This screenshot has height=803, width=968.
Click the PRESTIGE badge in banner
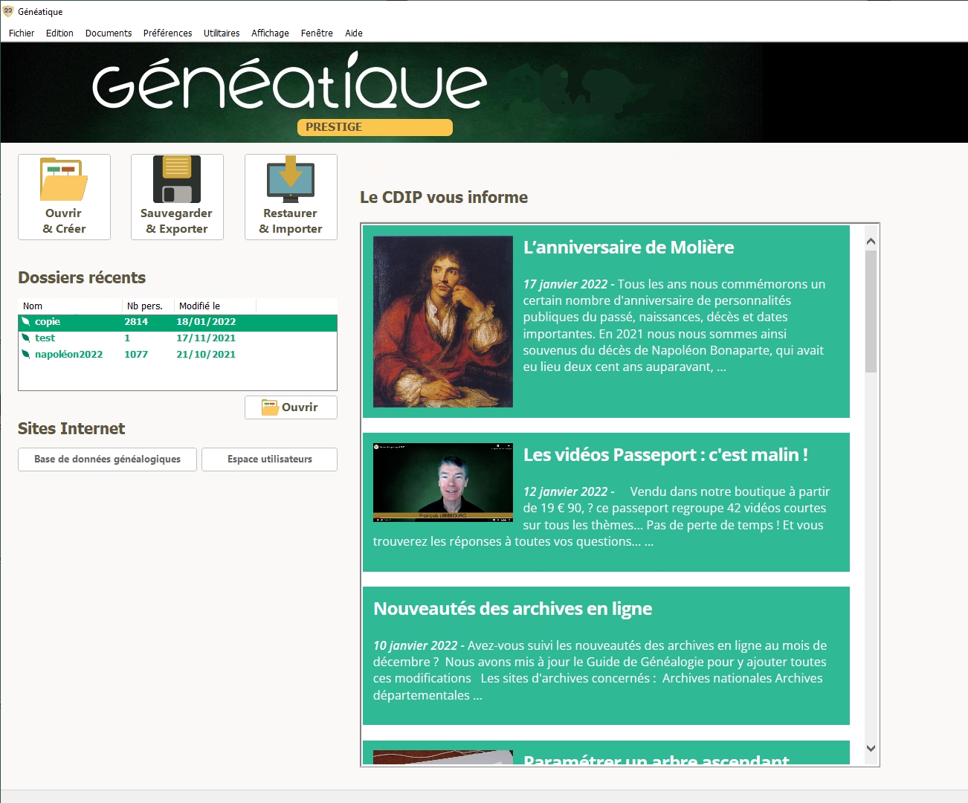coord(375,127)
